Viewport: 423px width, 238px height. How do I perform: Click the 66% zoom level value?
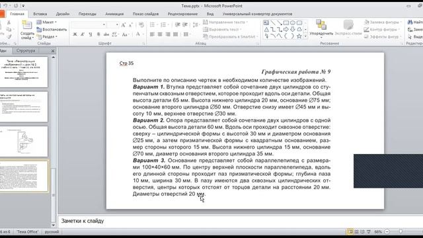tap(378, 232)
